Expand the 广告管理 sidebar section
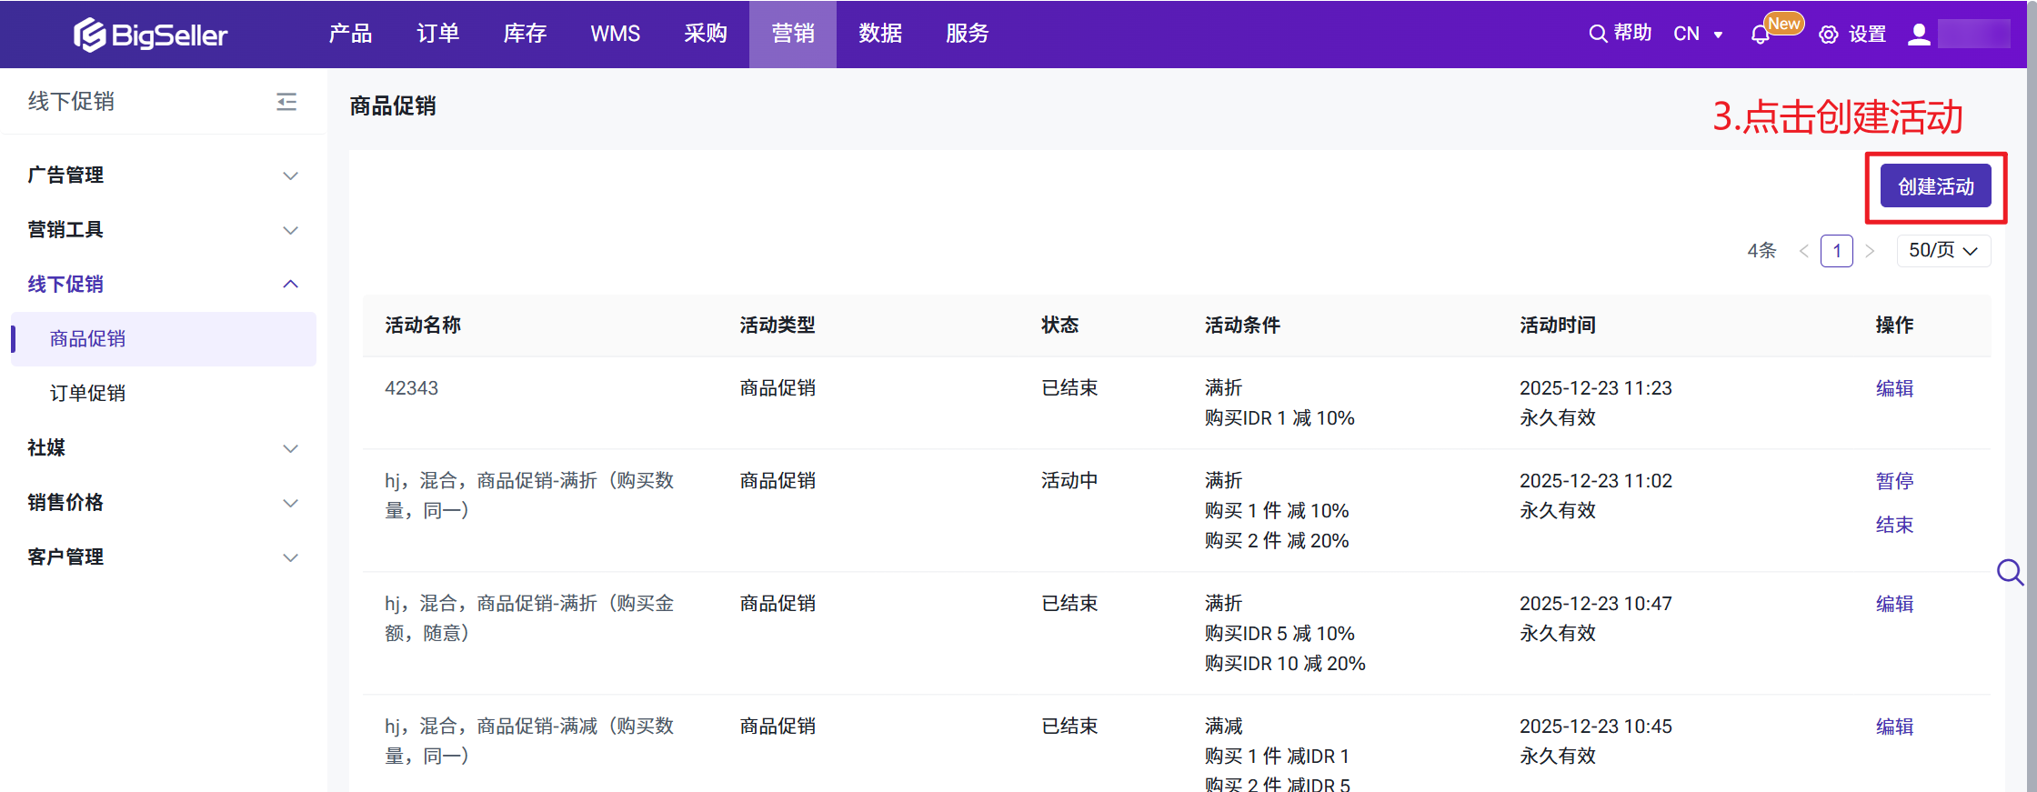Image resolution: width=2037 pixels, height=792 pixels. point(290,175)
